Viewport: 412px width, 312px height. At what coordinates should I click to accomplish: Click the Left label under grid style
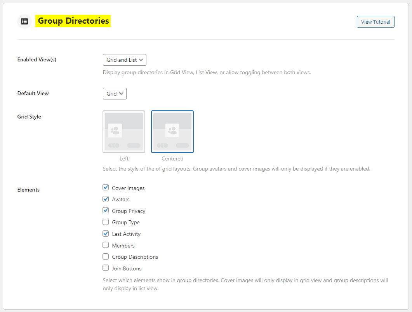click(124, 159)
